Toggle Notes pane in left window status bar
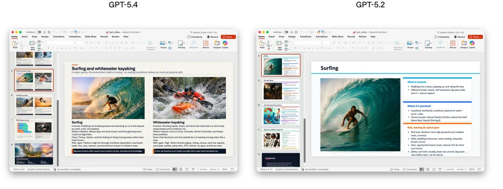This screenshot has width=503, height=189. 148,169
